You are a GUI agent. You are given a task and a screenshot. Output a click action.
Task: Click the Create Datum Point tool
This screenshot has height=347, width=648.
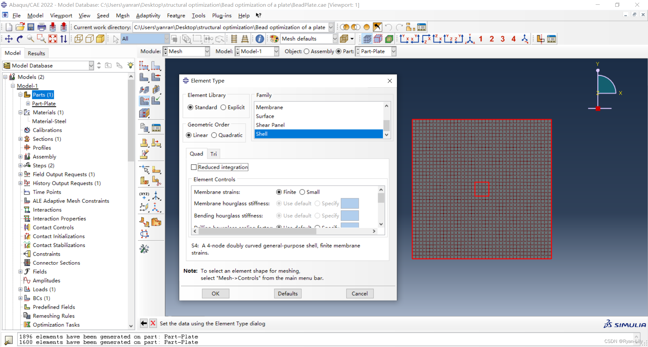144,195
